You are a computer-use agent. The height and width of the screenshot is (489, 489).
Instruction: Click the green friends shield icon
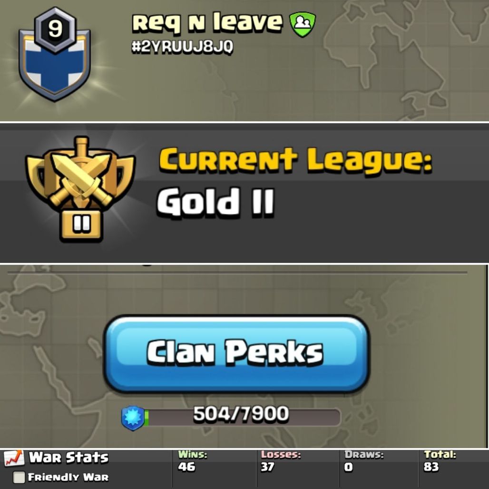(x=303, y=24)
